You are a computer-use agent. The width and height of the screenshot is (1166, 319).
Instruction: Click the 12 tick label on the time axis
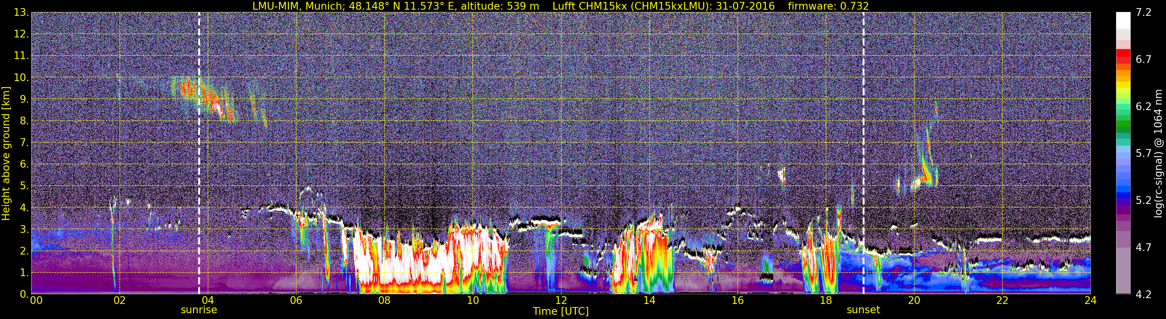pyautogui.click(x=561, y=301)
